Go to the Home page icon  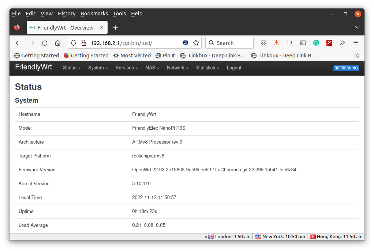57,43
